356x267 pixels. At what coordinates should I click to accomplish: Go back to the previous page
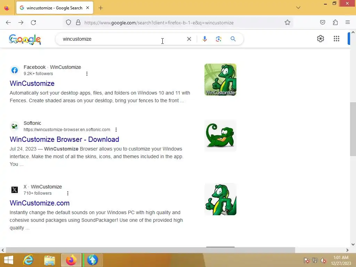(8, 23)
